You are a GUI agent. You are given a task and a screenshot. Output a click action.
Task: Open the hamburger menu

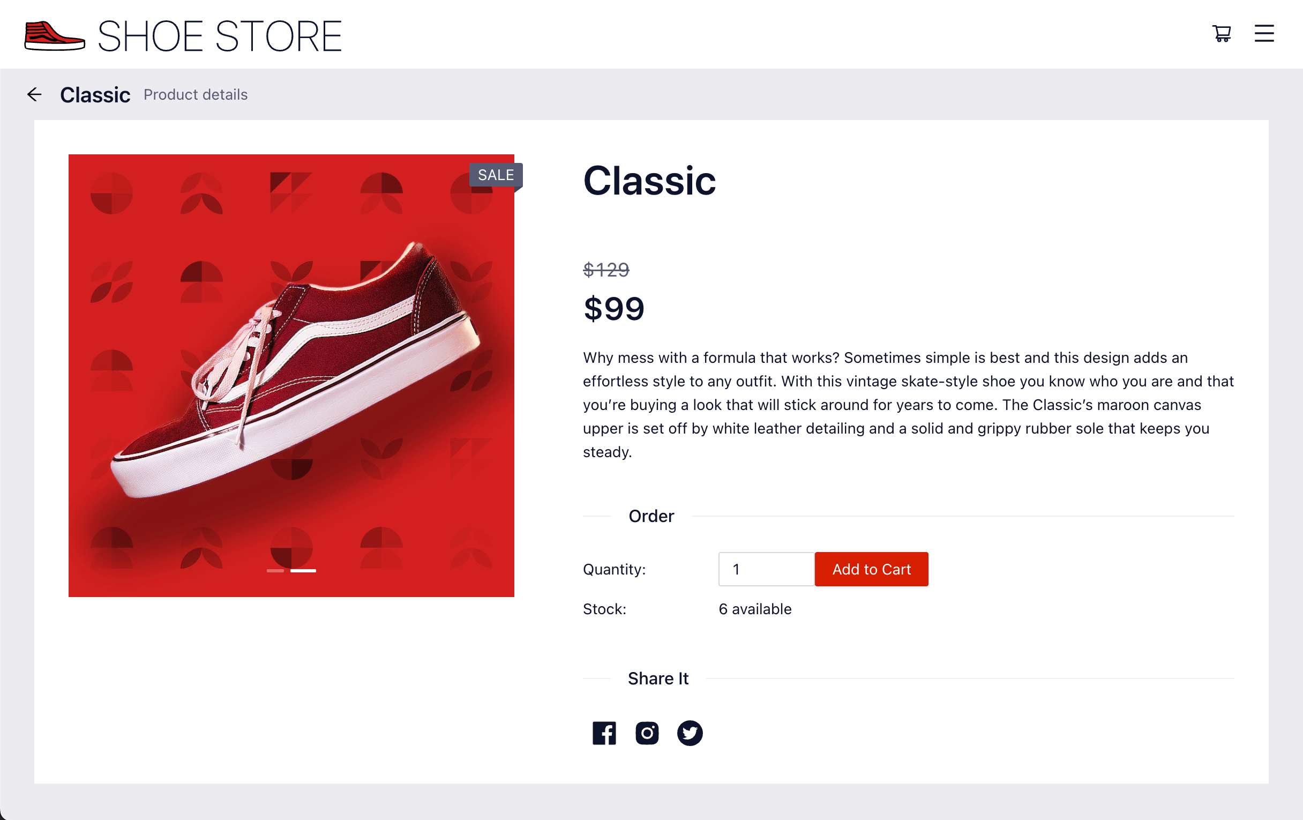pyautogui.click(x=1263, y=34)
